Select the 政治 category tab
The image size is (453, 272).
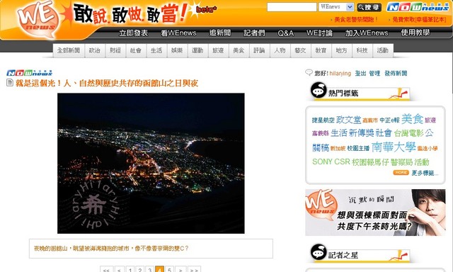tap(95, 50)
